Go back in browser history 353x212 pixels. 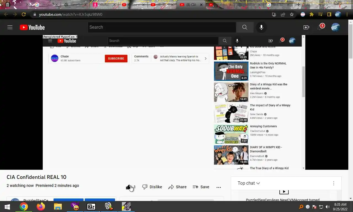click(6, 14)
